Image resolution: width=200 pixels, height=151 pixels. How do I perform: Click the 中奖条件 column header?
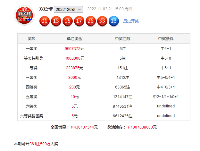pos(166,39)
